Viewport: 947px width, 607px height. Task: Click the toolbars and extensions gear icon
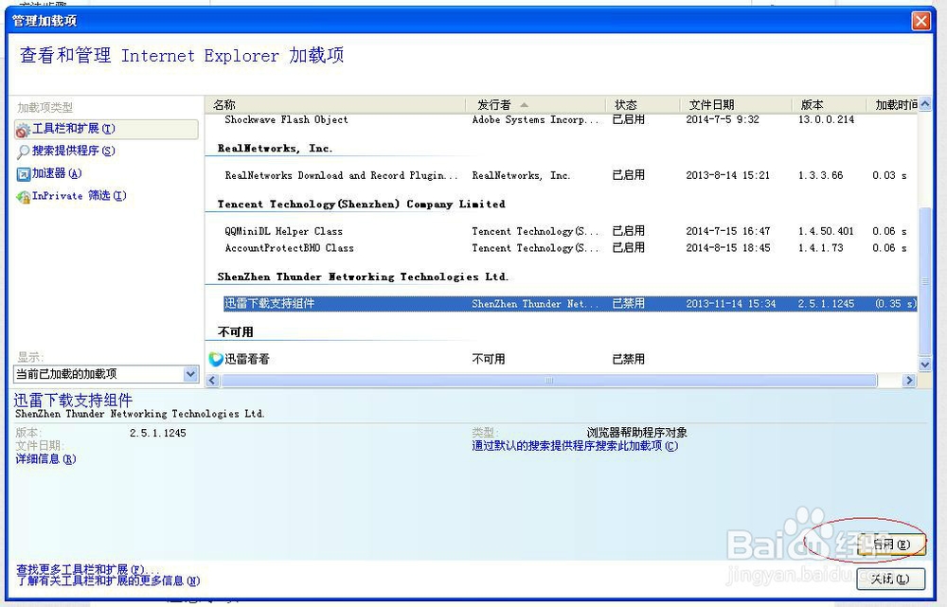point(23,130)
